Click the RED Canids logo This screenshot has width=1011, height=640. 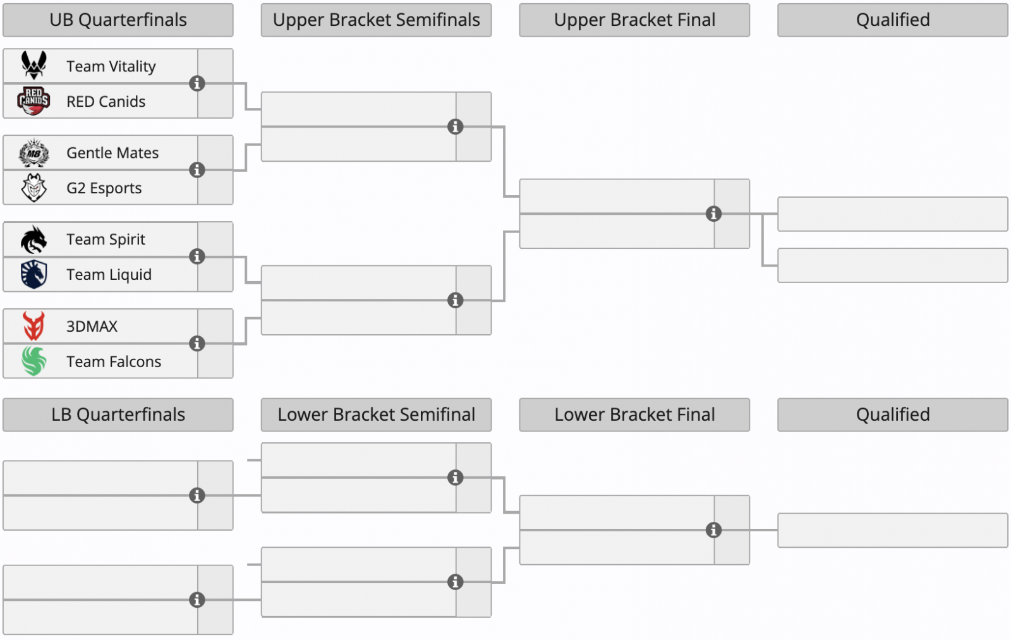[34, 101]
